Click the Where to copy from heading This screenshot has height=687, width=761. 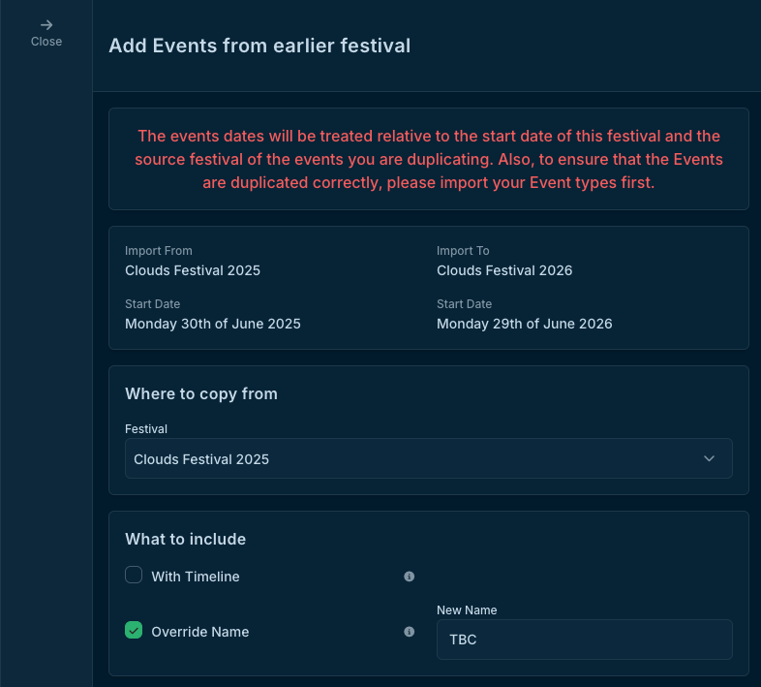tap(201, 393)
